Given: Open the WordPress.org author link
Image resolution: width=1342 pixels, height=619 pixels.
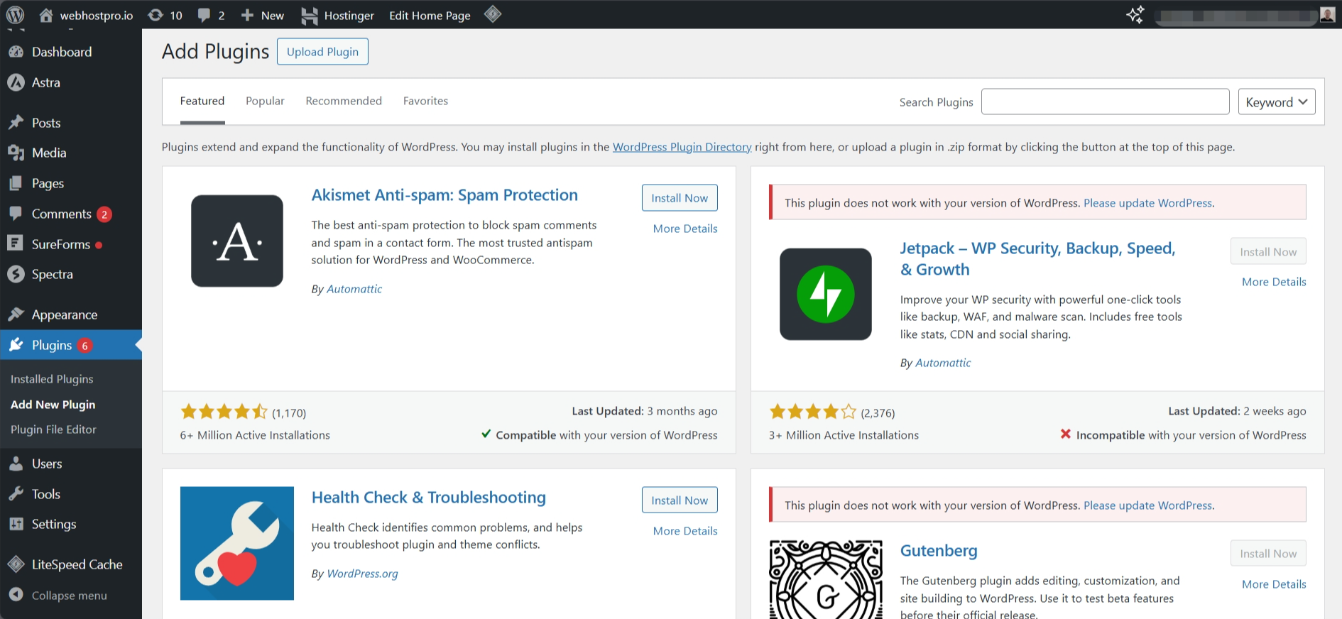Looking at the screenshot, I should (362, 574).
